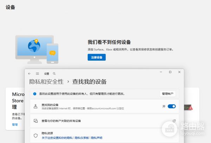Click the location person icon beside 查找我的设备
Screen dimensions: 211x143
click(x=36, y=107)
